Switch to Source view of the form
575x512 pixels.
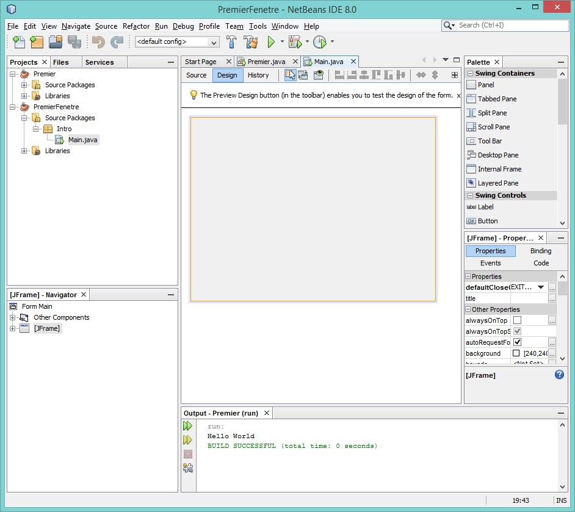[197, 75]
